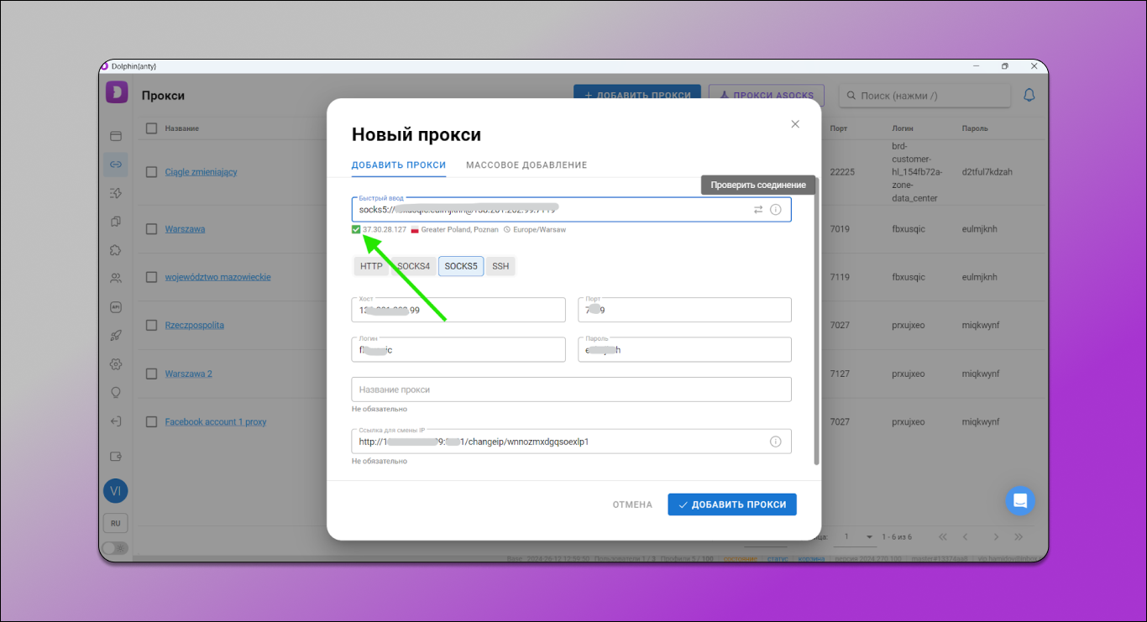Click the info icon in change IP field
The image size is (1147, 622).
(x=776, y=442)
